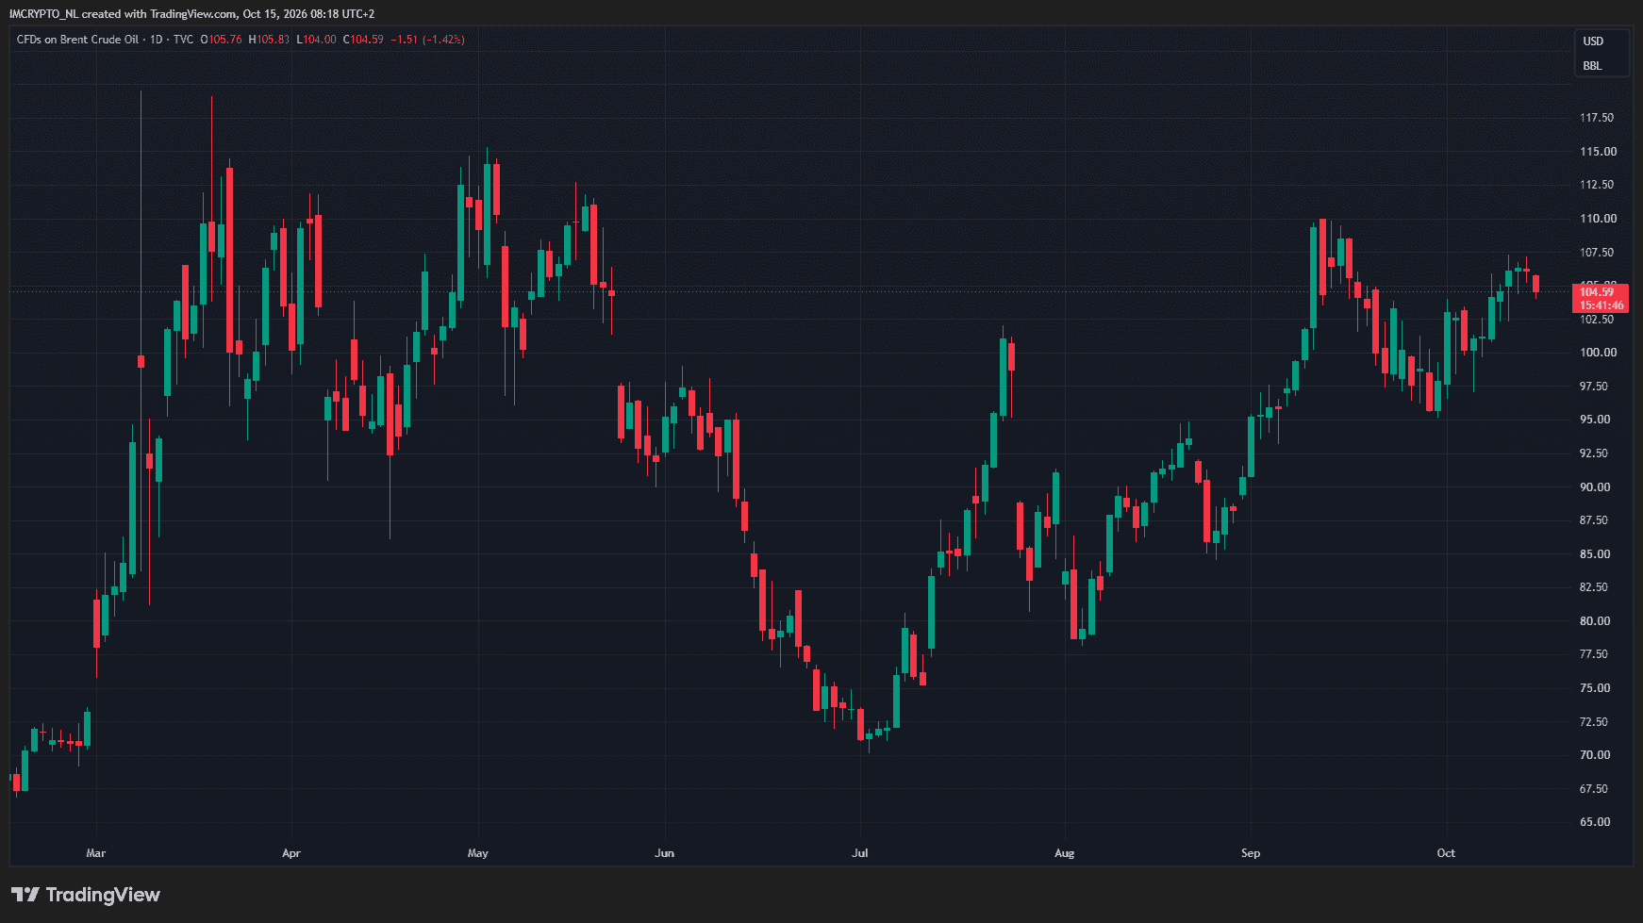
Task: Click the 75.00 price axis label
Action: (x=1595, y=688)
